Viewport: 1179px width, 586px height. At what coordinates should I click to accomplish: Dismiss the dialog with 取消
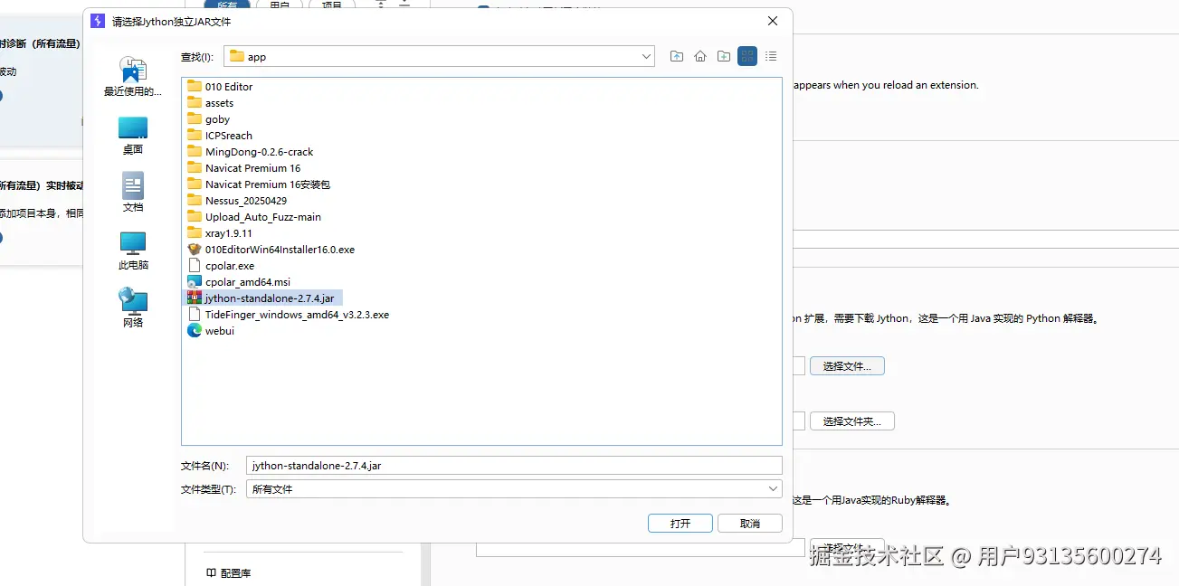pos(750,524)
